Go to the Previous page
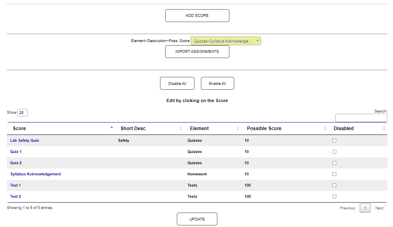Viewport: 393px width, 227px height. 347,208
